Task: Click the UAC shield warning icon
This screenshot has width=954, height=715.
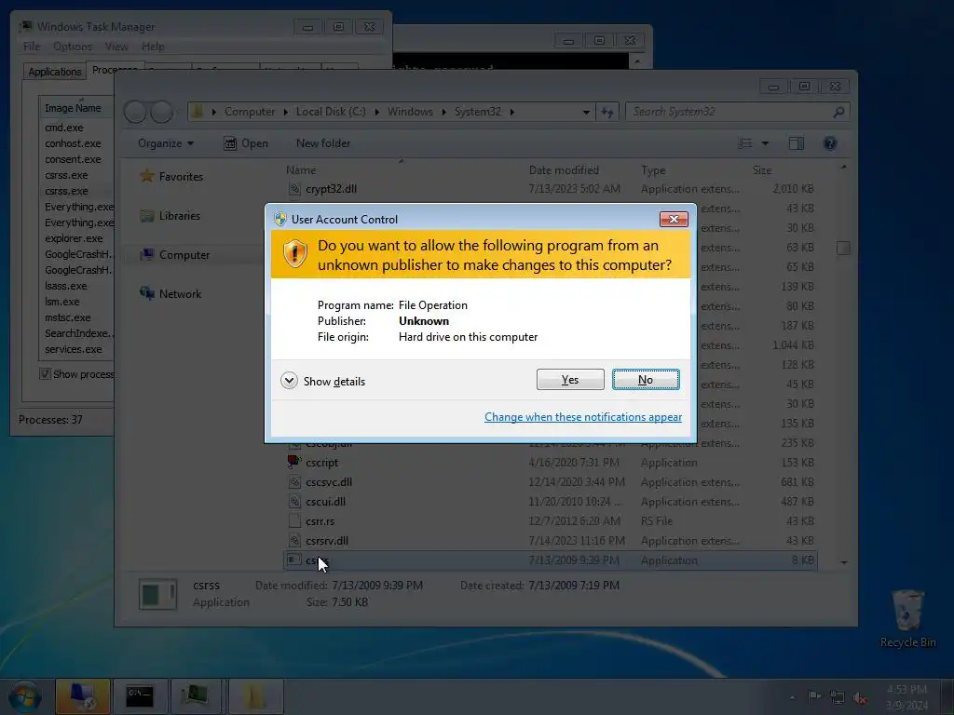Action: point(295,253)
